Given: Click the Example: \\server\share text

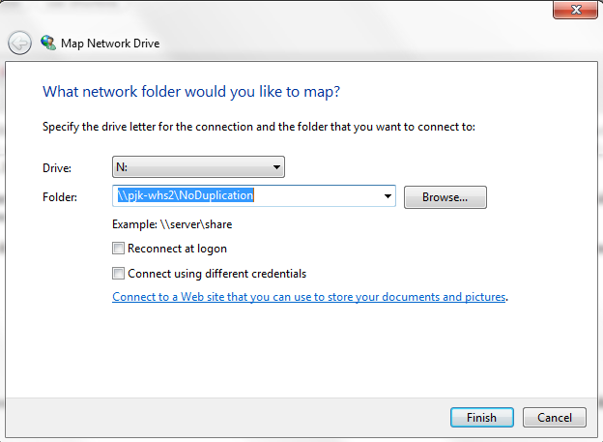Looking at the screenshot, I should pos(172,224).
